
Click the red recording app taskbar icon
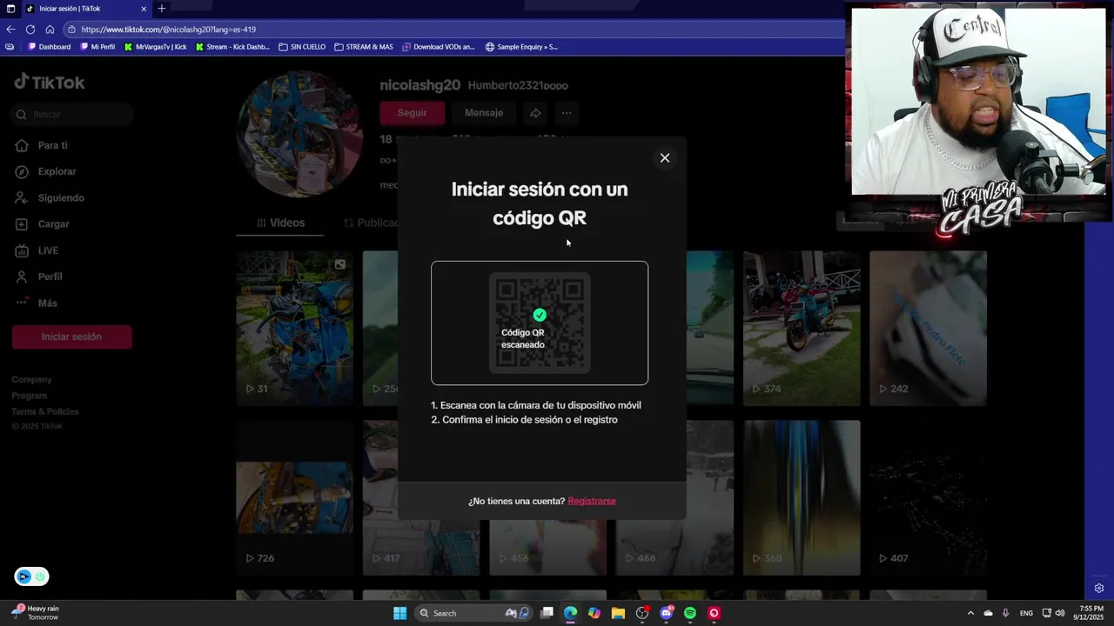tap(715, 613)
